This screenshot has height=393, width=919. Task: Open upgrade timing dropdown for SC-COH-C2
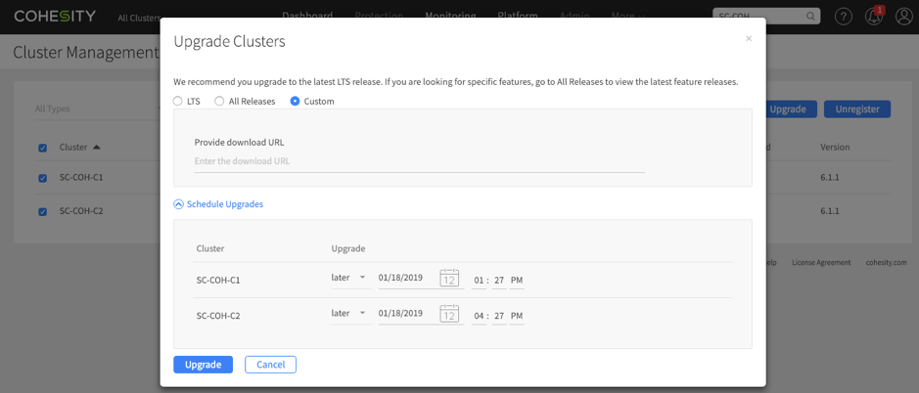click(x=348, y=314)
